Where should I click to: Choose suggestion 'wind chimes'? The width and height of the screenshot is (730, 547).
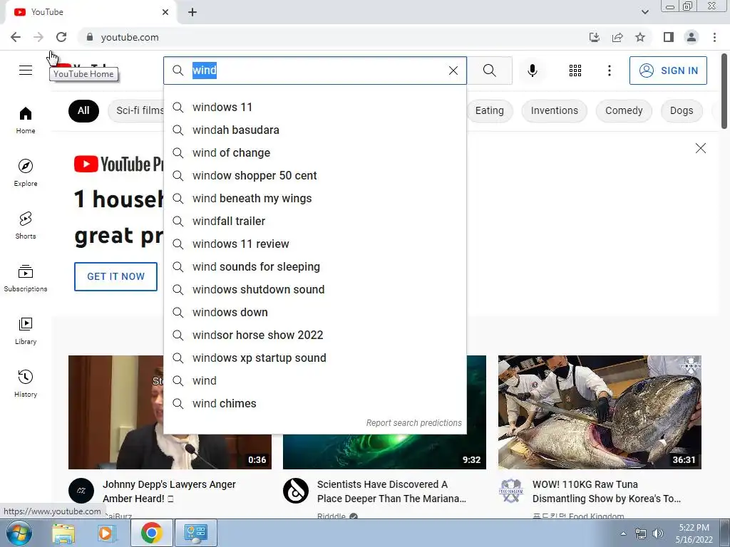[314, 403]
